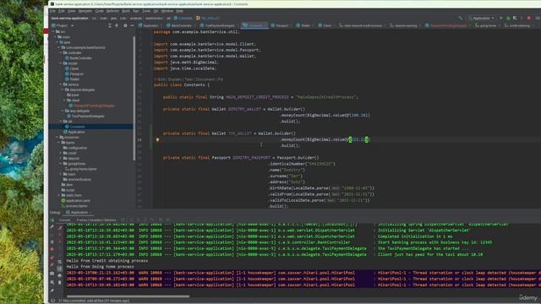This screenshot has height=304, width=541.
Task: Open the File menu
Action: click(x=52, y=11)
